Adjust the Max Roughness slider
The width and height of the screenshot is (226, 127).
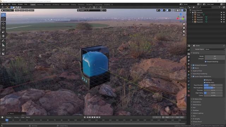[x=213, y=88]
